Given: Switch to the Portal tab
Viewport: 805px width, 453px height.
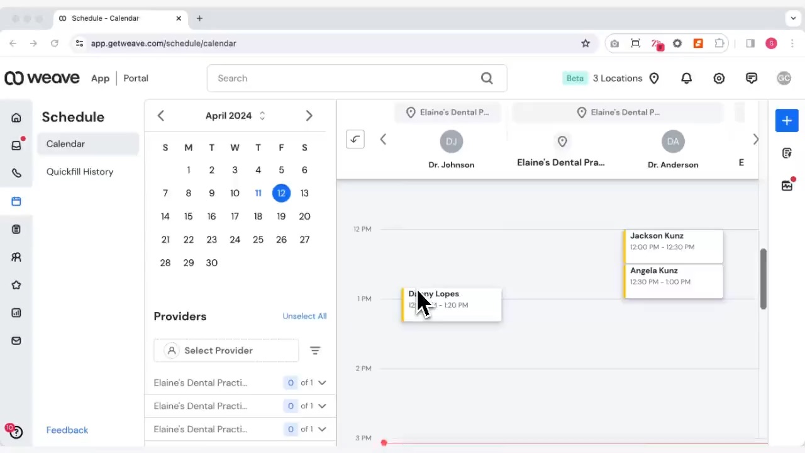Looking at the screenshot, I should (136, 78).
